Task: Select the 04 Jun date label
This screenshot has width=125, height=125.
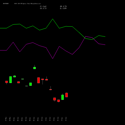Action: (x=26, y=119)
